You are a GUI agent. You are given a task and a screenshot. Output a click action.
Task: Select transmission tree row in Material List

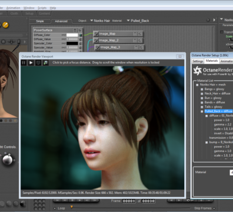tap(221, 138)
